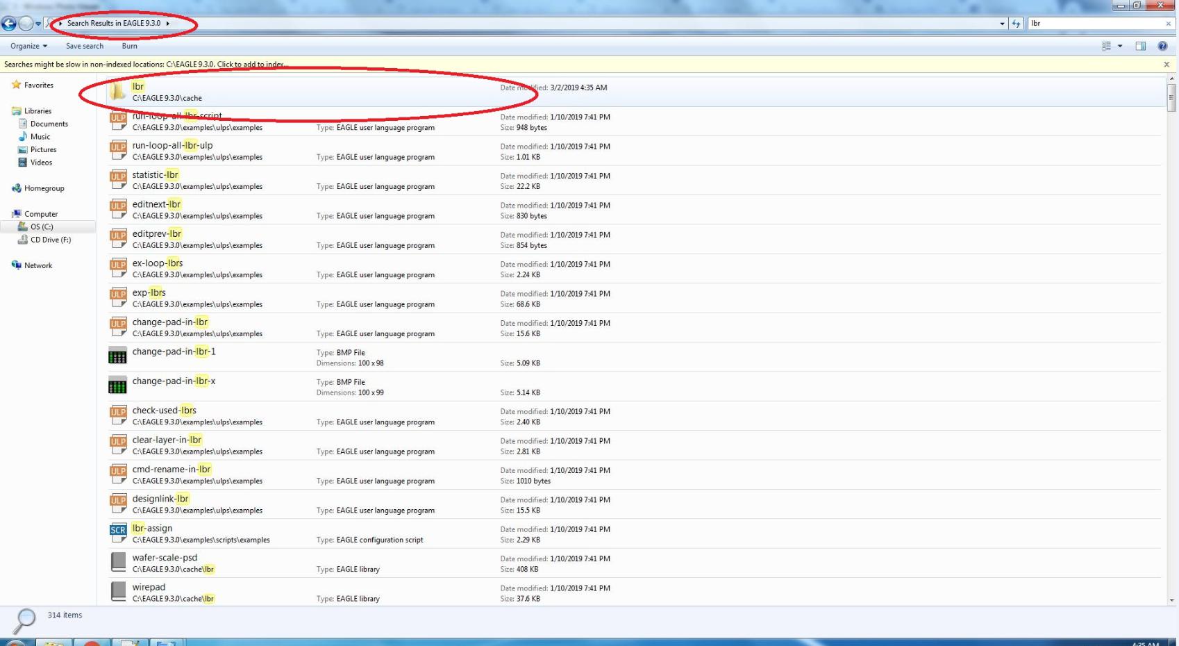Select the file name 'exp-lbrs'
This screenshot has width=1179, height=646.
pyautogui.click(x=149, y=293)
